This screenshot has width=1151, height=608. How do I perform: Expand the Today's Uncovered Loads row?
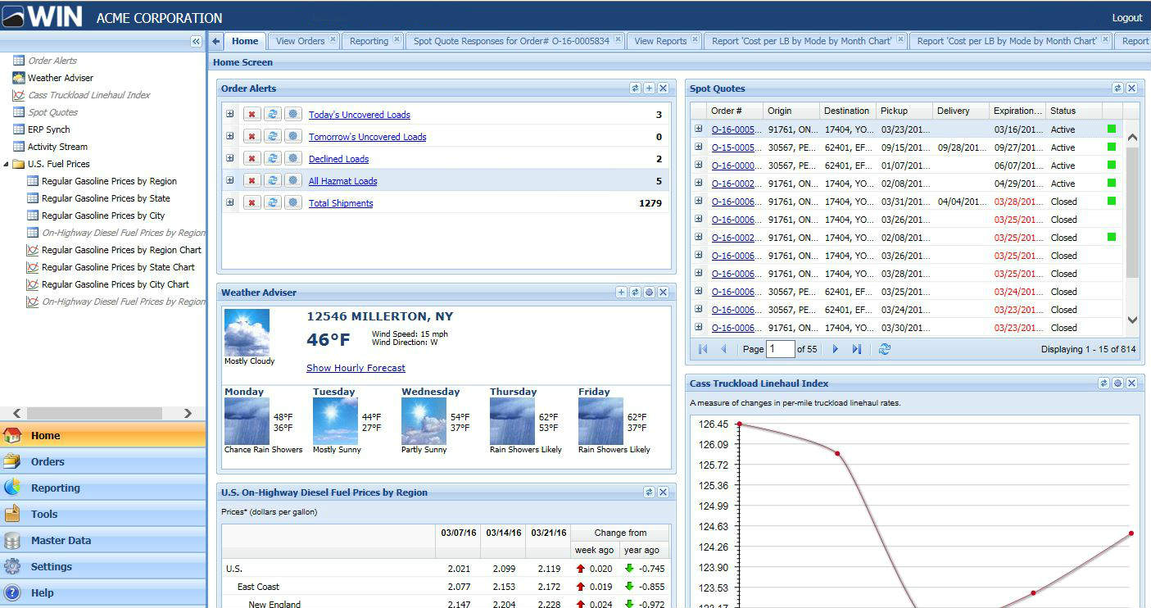(x=230, y=115)
